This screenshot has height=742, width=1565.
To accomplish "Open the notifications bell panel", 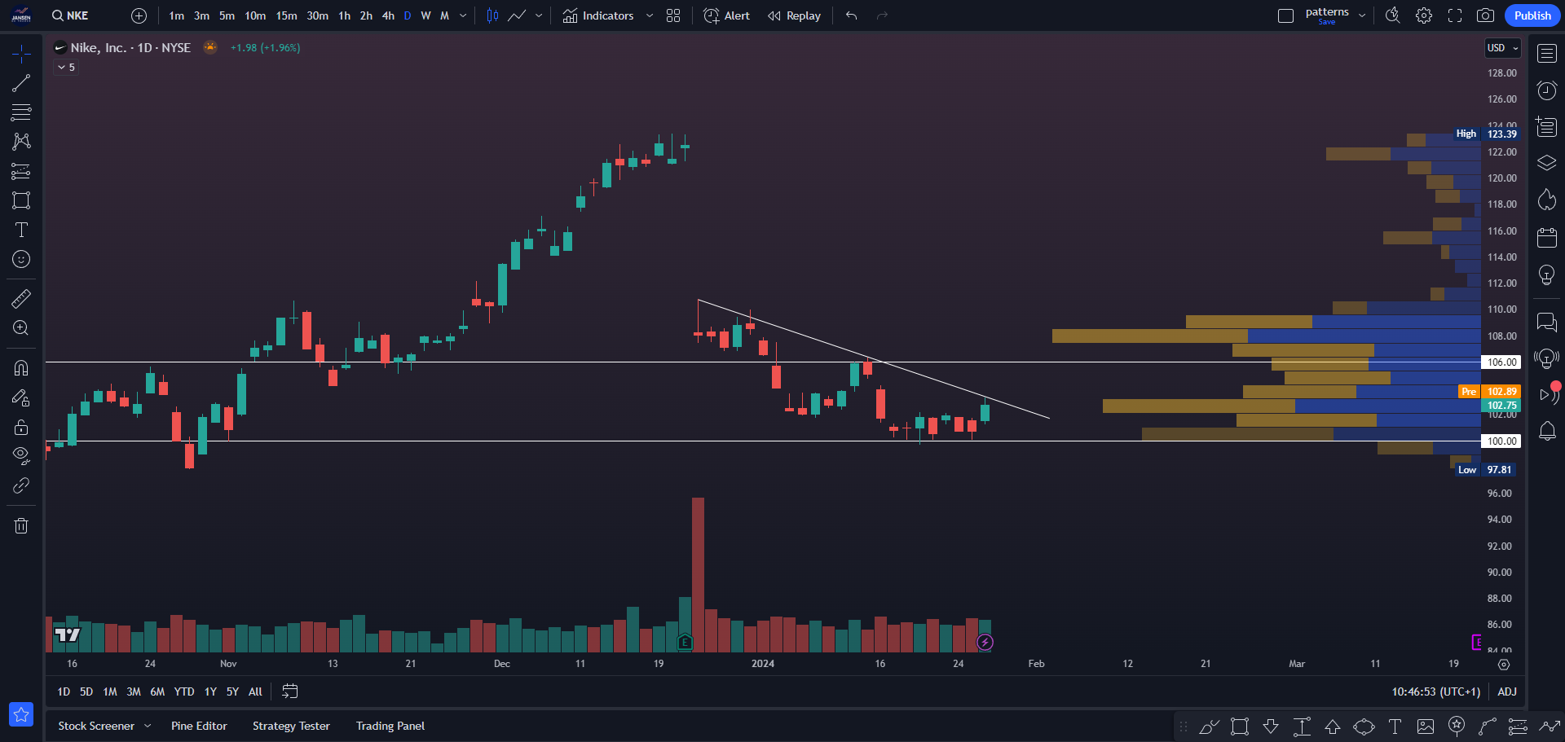I will [x=1547, y=431].
